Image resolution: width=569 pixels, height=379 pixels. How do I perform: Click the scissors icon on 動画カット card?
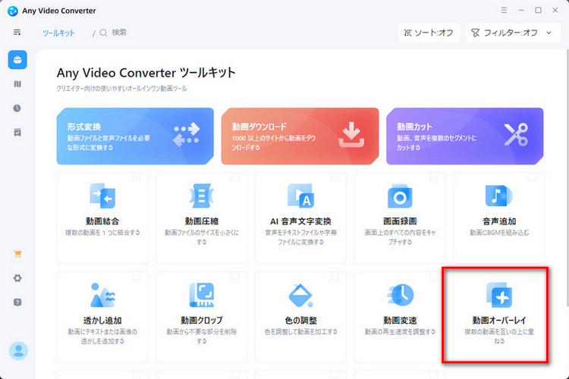click(x=516, y=135)
